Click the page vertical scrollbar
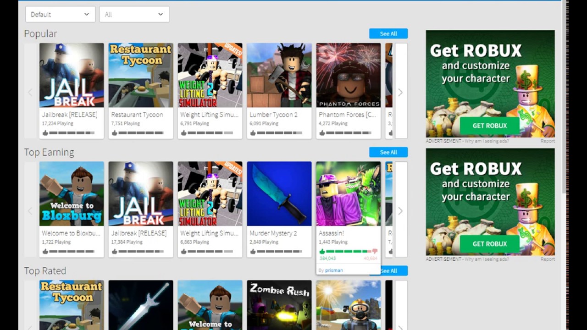587x330 pixels. [x=565, y=96]
